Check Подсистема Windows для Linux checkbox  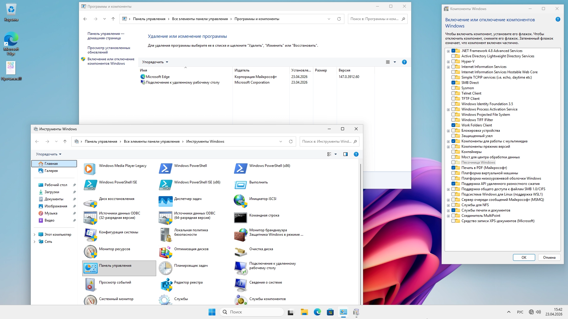453,194
